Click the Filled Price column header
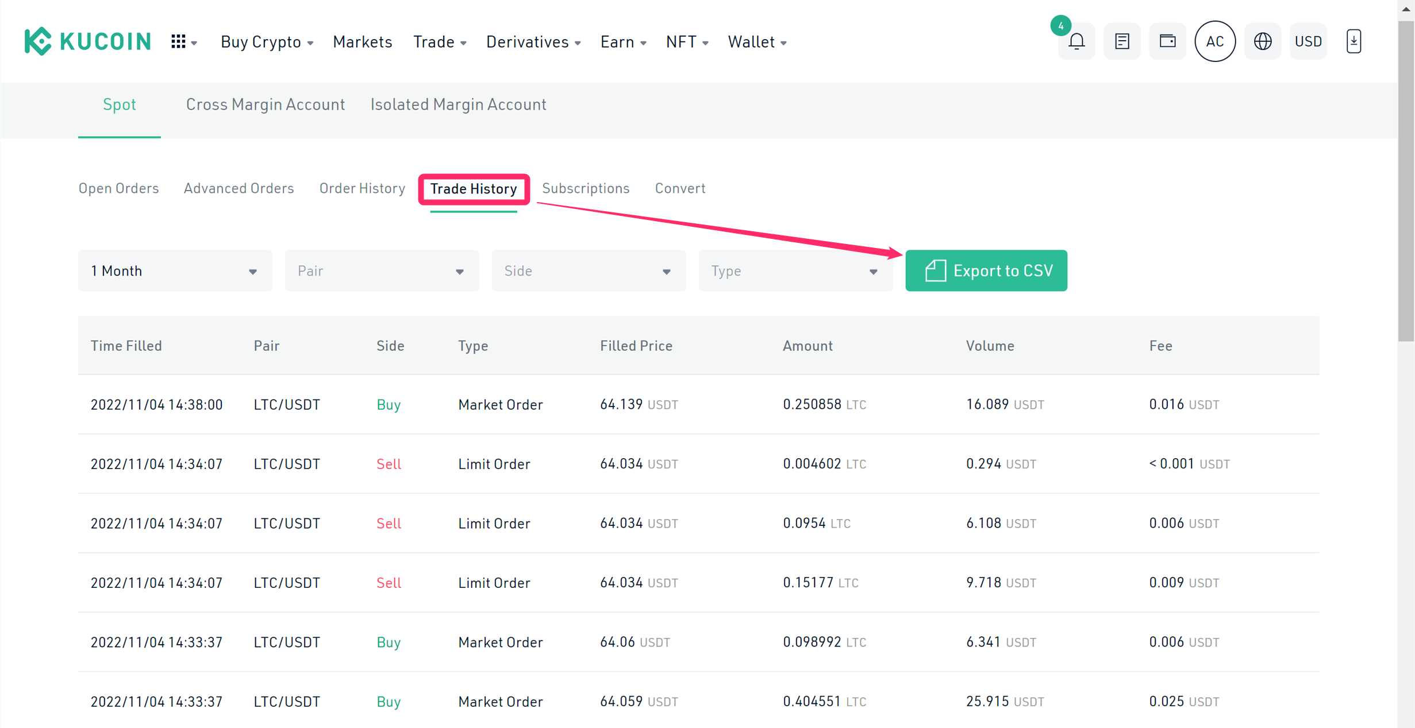The image size is (1415, 728). point(636,346)
